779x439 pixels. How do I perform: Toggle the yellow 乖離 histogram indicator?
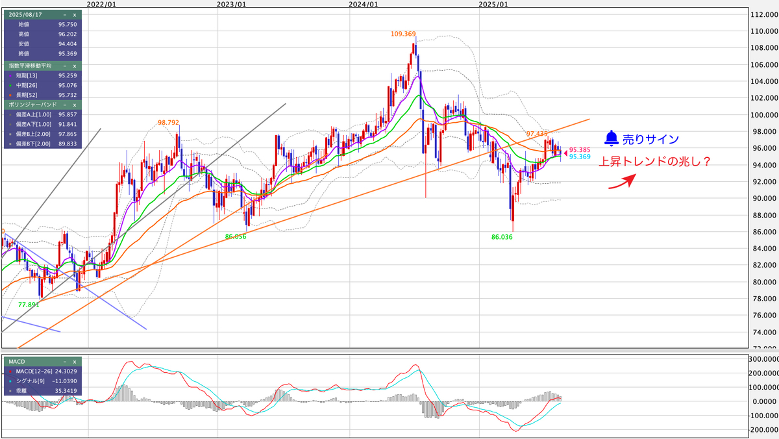click(x=10, y=391)
